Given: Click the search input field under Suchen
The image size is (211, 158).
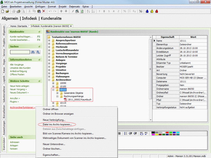Looking at the screenshot, I should 20,52.
